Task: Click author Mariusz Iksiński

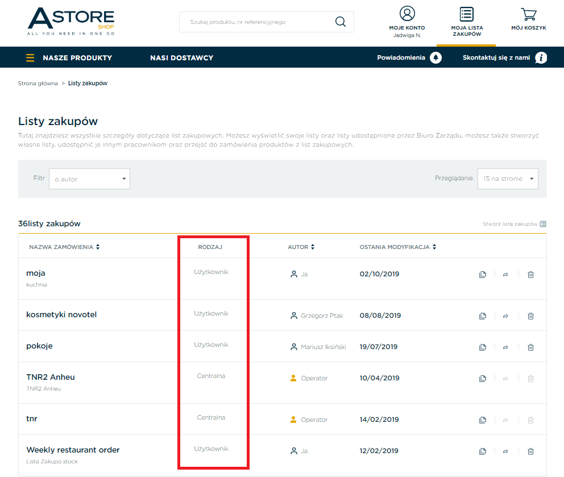Action: pos(324,347)
